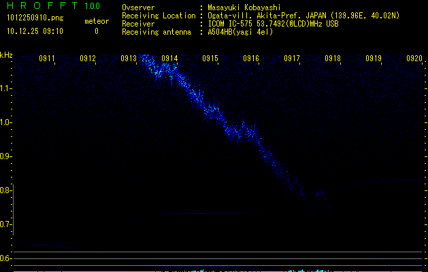Click the HROFFT title text
Viewport: 428px width, 272px height.
click(42, 5)
